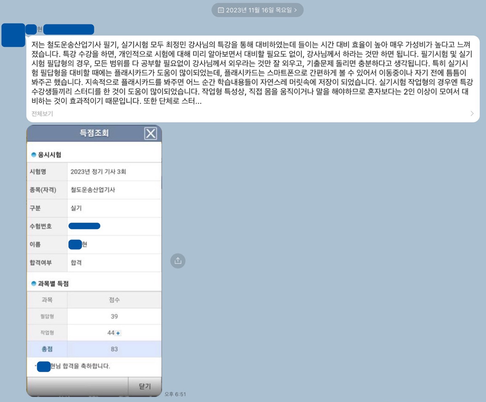The height and width of the screenshot is (402, 486).
Task: Click the share icon beside image
Action: click(x=178, y=261)
